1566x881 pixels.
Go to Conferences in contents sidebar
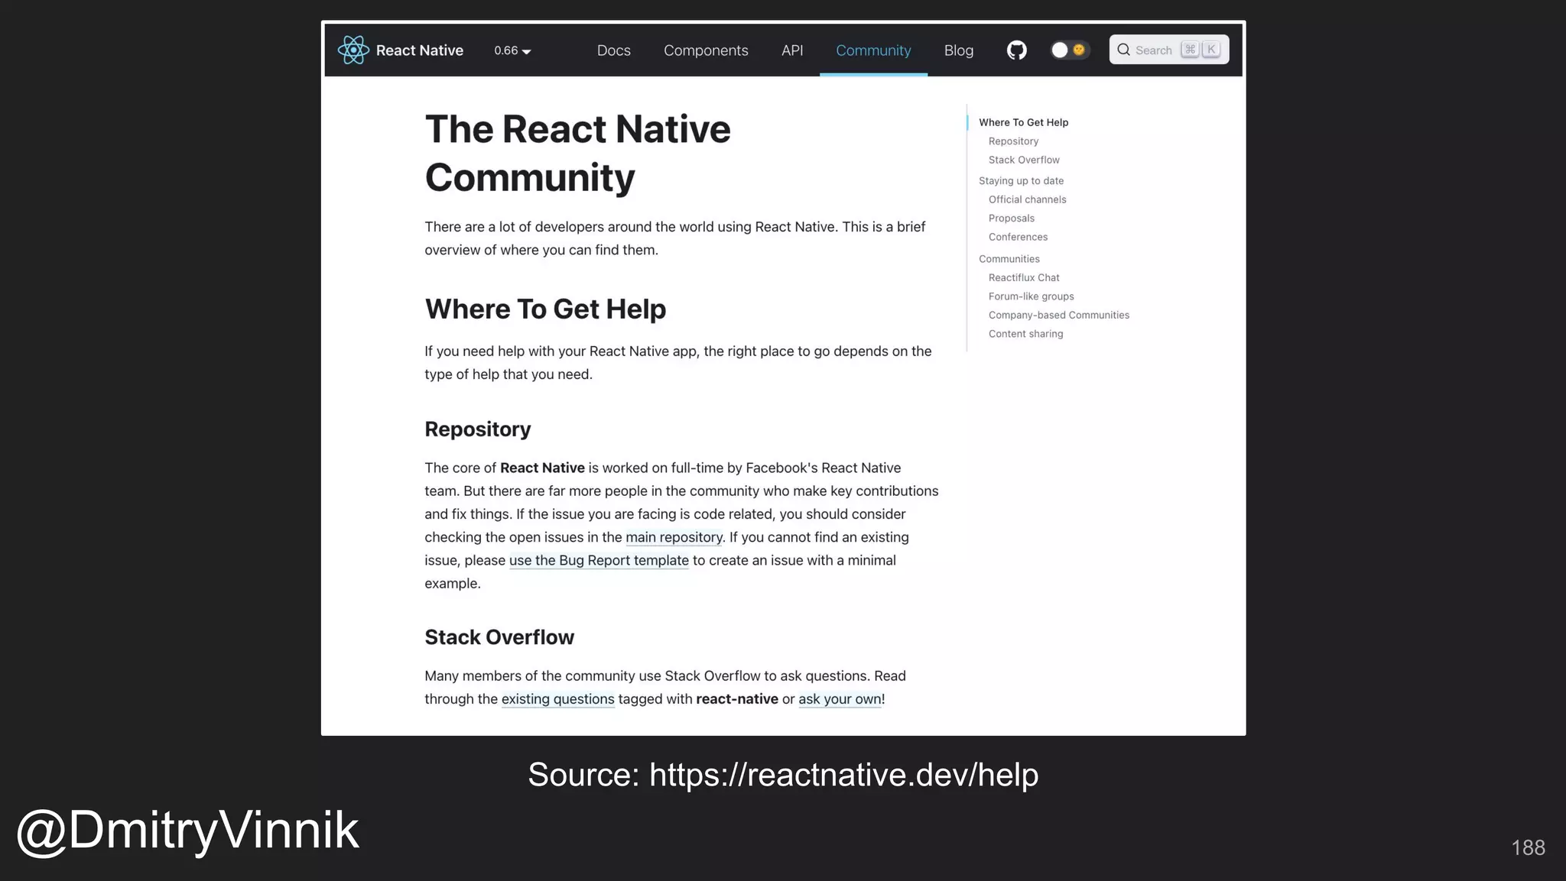tap(1018, 237)
